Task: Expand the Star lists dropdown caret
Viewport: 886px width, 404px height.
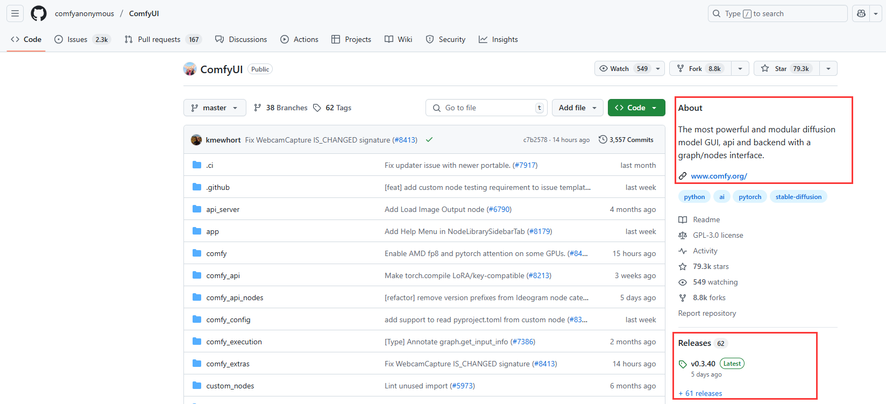Action: (x=828, y=68)
